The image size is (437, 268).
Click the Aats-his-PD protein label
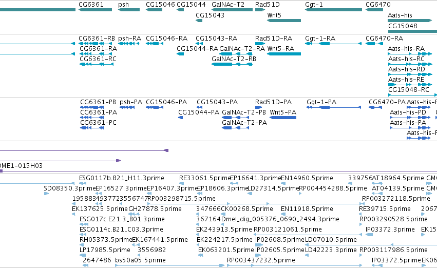point(408,112)
